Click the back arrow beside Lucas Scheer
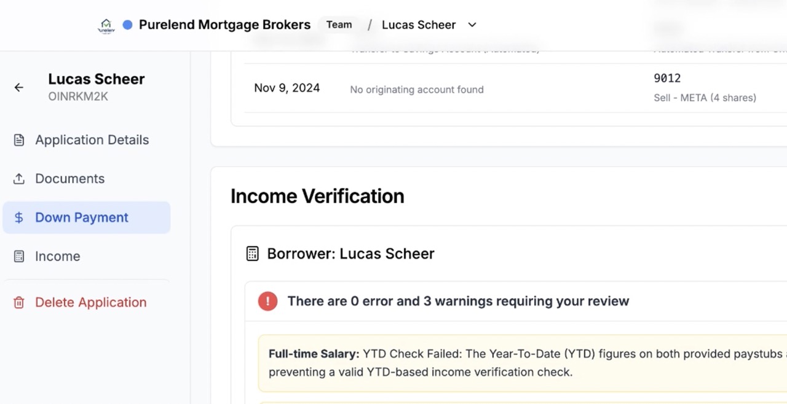This screenshot has height=404, width=787. point(19,87)
